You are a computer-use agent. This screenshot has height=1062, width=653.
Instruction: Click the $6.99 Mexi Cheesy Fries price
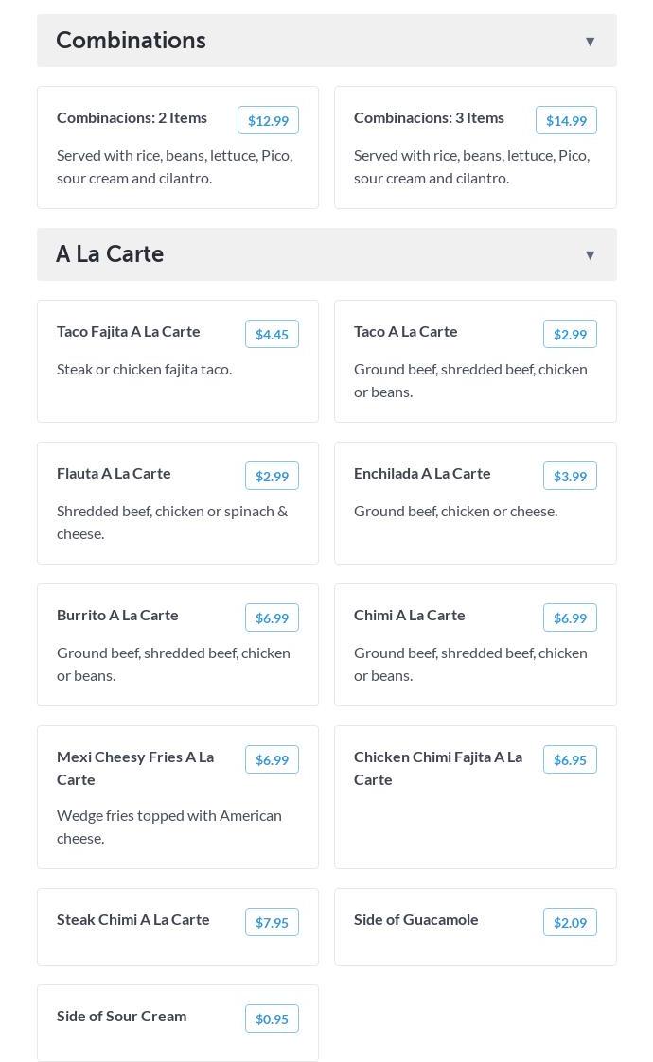(272, 759)
